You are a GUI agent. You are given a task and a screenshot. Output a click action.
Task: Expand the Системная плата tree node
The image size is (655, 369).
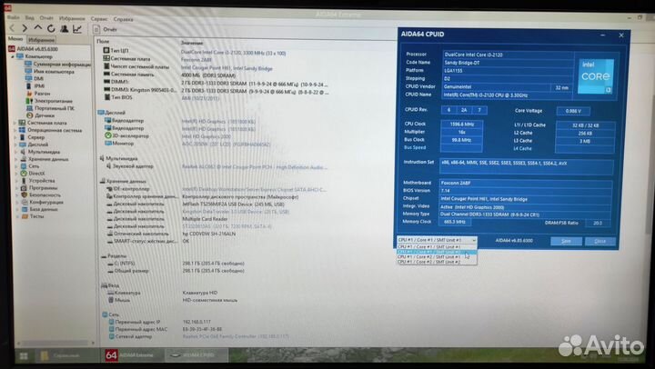15,123
